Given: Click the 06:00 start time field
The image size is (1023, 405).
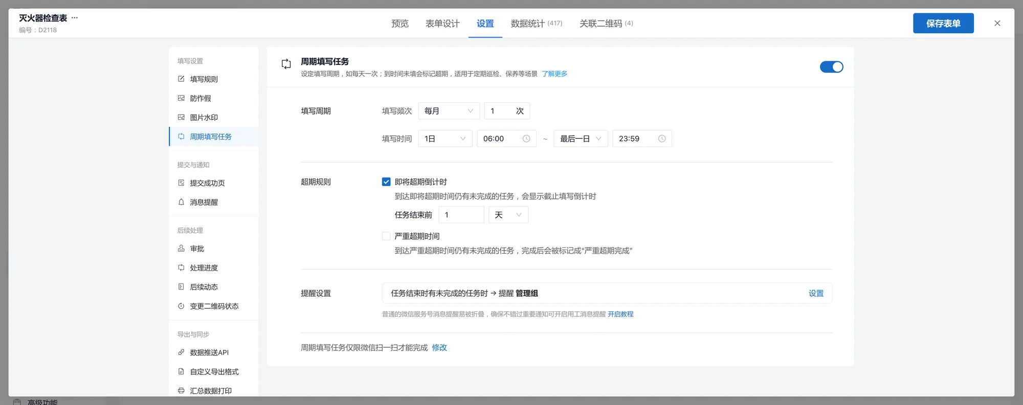Looking at the screenshot, I should point(506,139).
